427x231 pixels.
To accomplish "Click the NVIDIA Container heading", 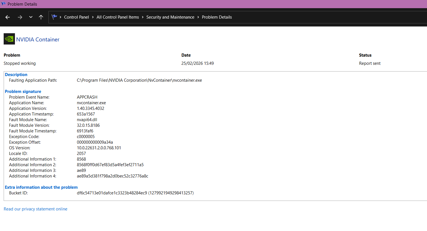I will (38, 39).
